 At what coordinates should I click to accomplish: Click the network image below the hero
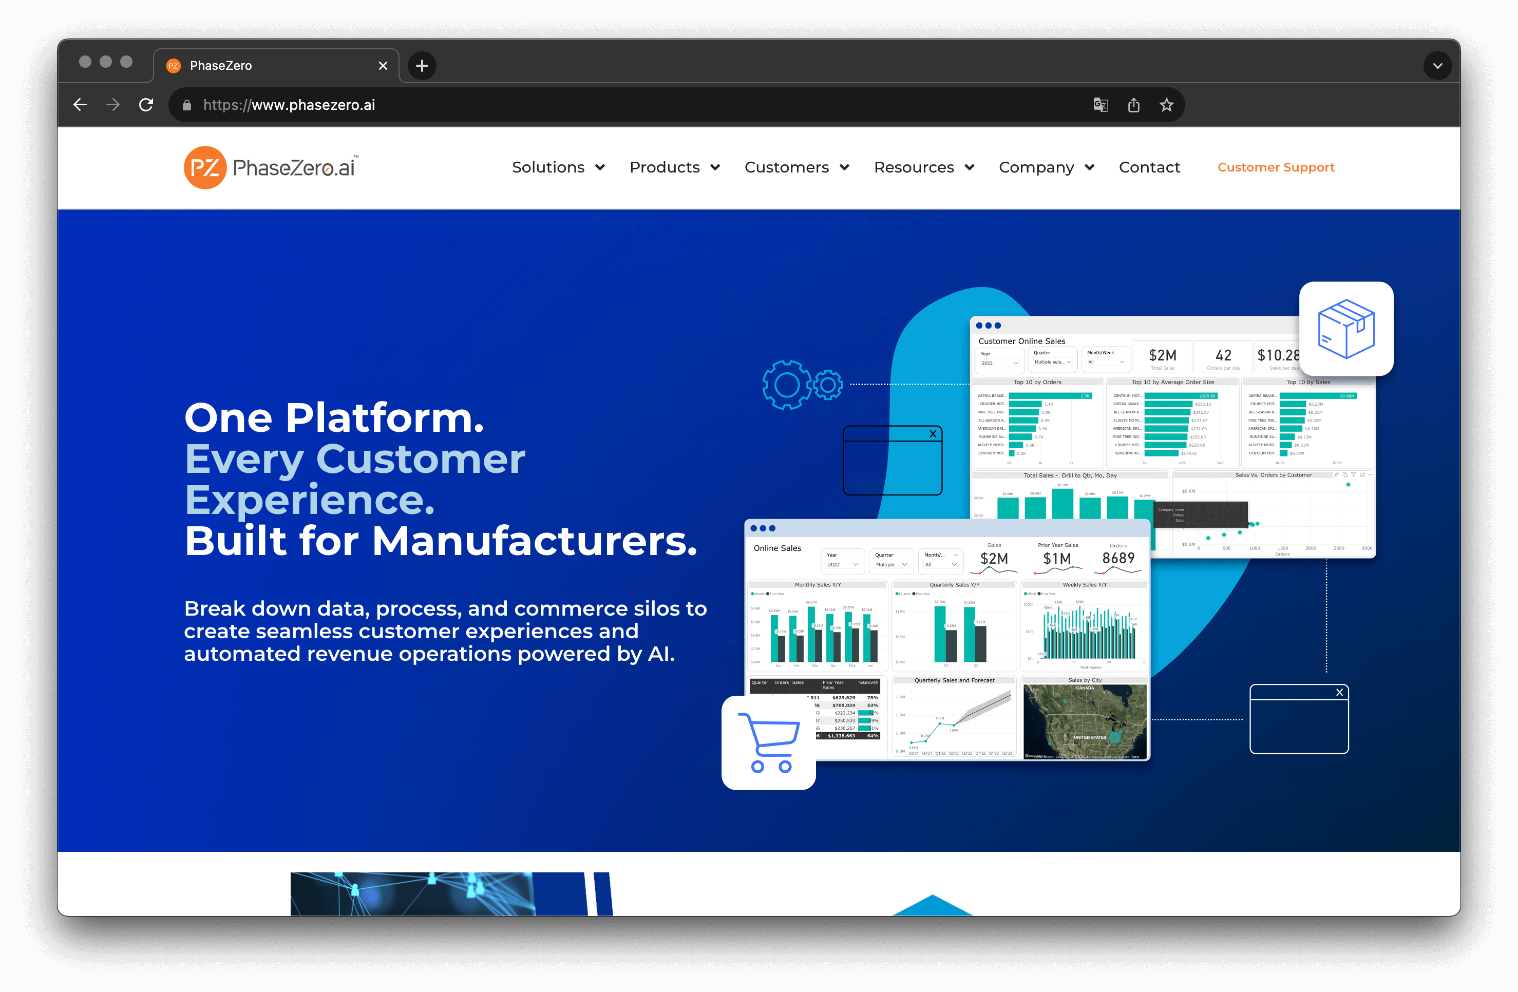point(451,894)
